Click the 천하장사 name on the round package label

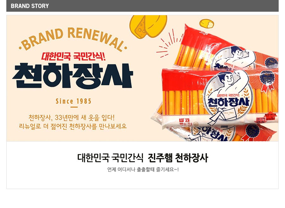click(x=228, y=102)
